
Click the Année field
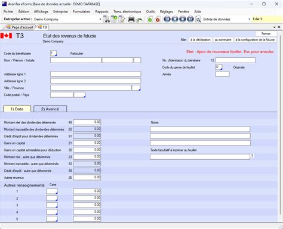coord(223,74)
